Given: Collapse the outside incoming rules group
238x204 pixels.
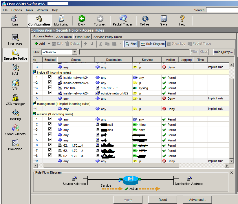Looking at the screenshot, I should [35, 114].
